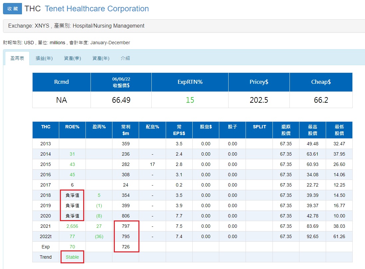Click the 最高股價 column header
Screen dimensions: 365x269
tap(313, 130)
